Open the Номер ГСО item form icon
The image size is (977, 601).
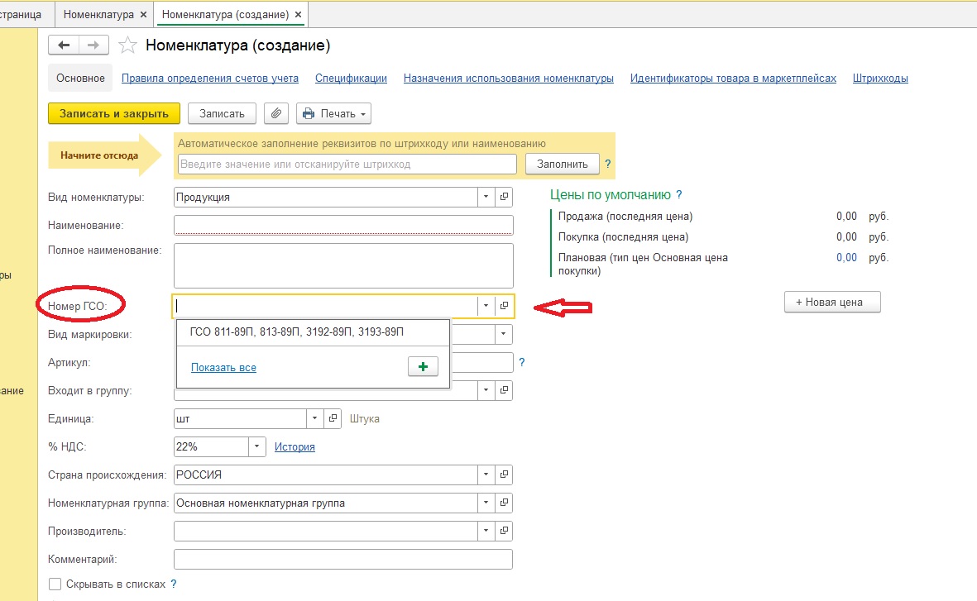tap(504, 306)
